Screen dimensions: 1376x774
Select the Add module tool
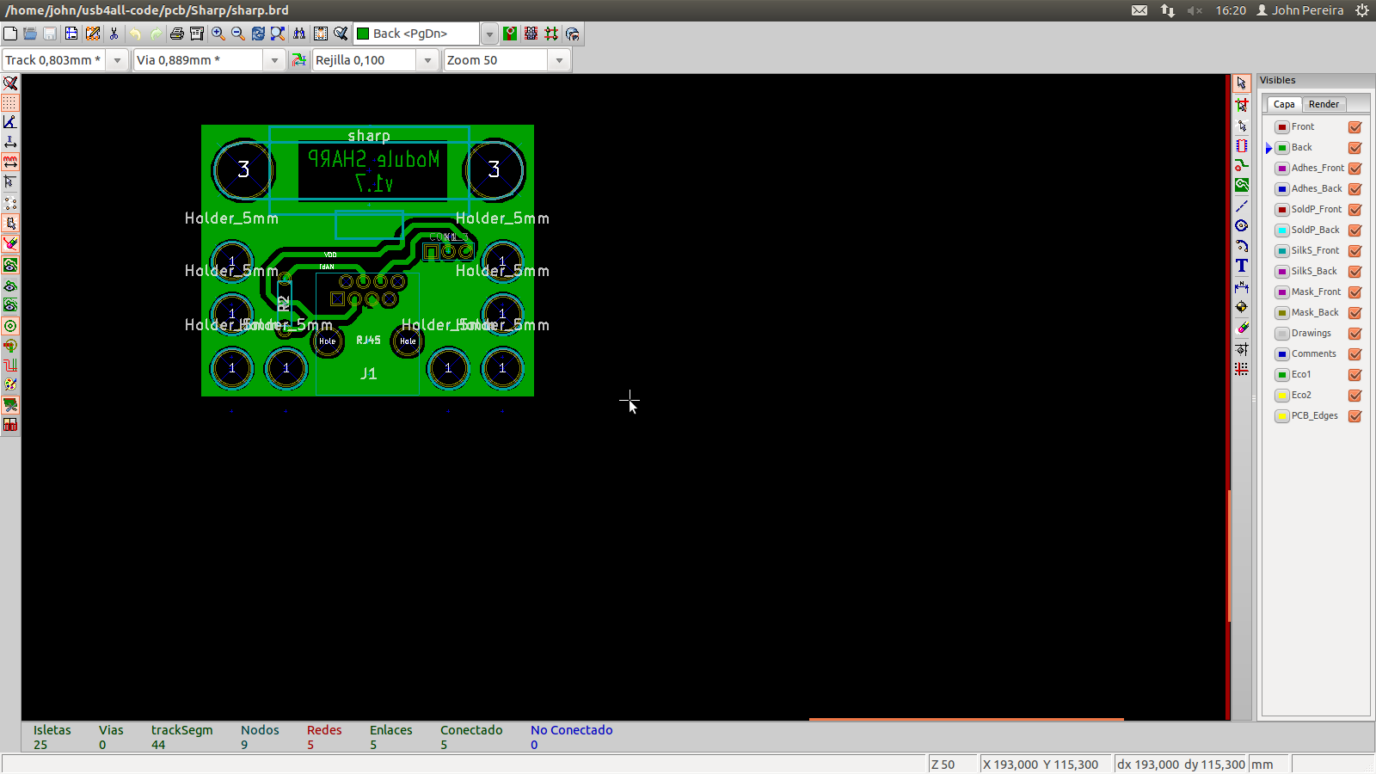(1242, 145)
